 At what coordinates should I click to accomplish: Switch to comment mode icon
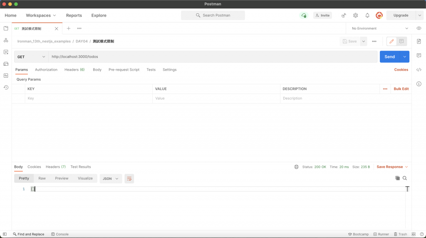pyautogui.click(x=401, y=41)
